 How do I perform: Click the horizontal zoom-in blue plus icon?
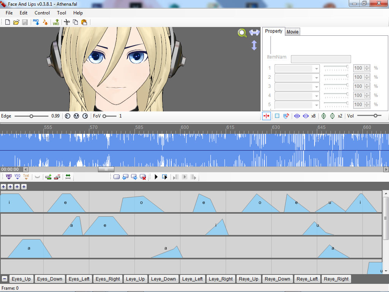click(297, 116)
